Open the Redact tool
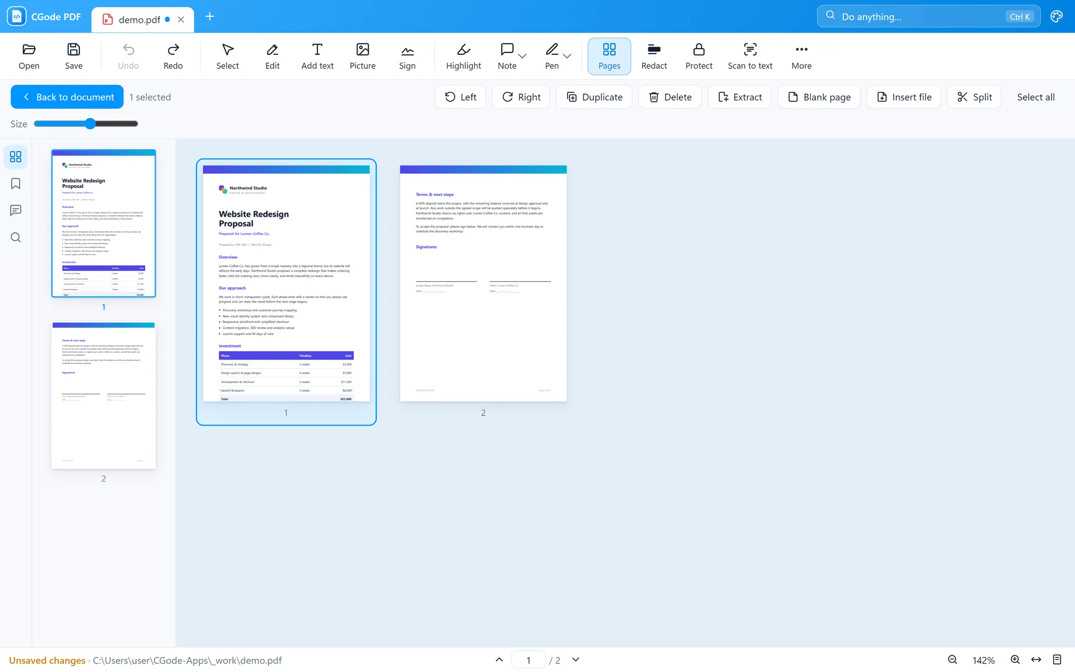 point(654,57)
